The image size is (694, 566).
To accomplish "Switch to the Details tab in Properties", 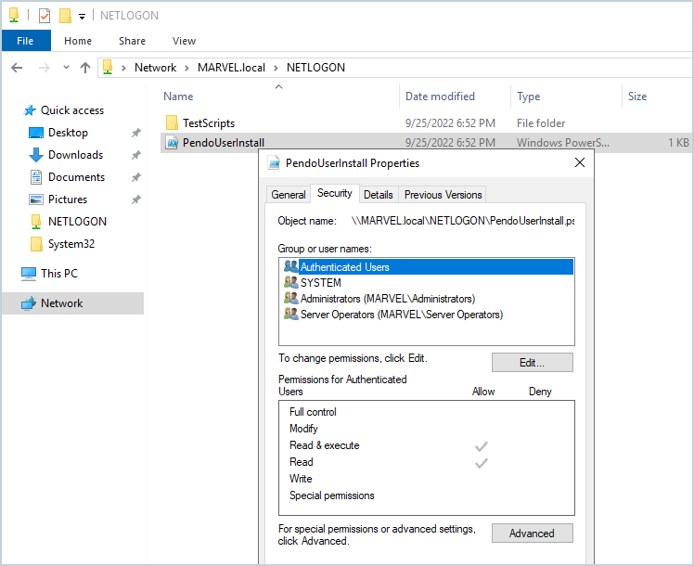I will 378,195.
